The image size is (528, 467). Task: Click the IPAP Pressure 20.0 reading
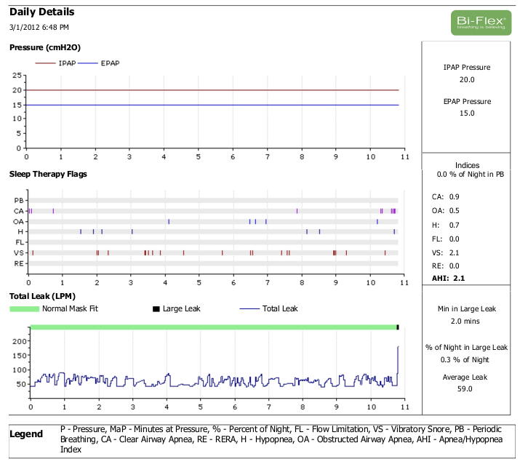coord(466,79)
